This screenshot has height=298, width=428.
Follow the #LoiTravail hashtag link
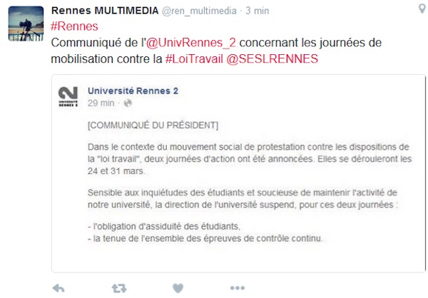point(194,58)
